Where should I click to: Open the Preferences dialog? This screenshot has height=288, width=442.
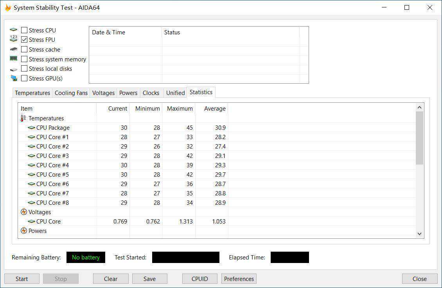[239, 279]
